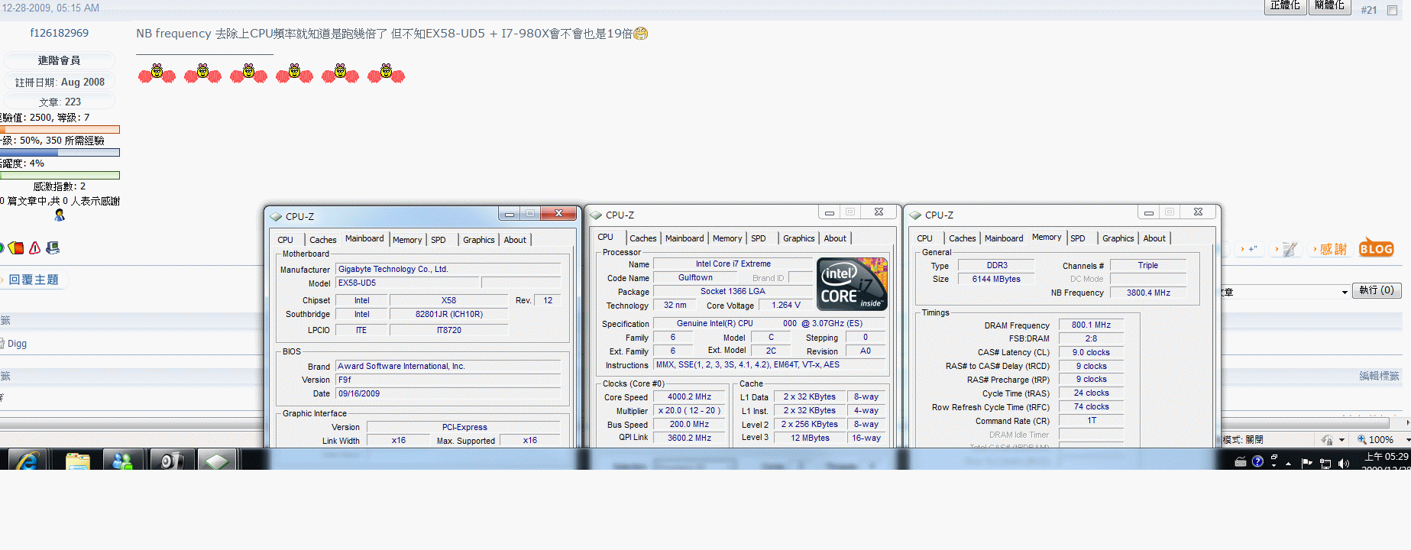Open Graphics tab in the Processor CPU-Z window
Image resolution: width=1411 pixels, height=550 pixels.
(799, 238)
